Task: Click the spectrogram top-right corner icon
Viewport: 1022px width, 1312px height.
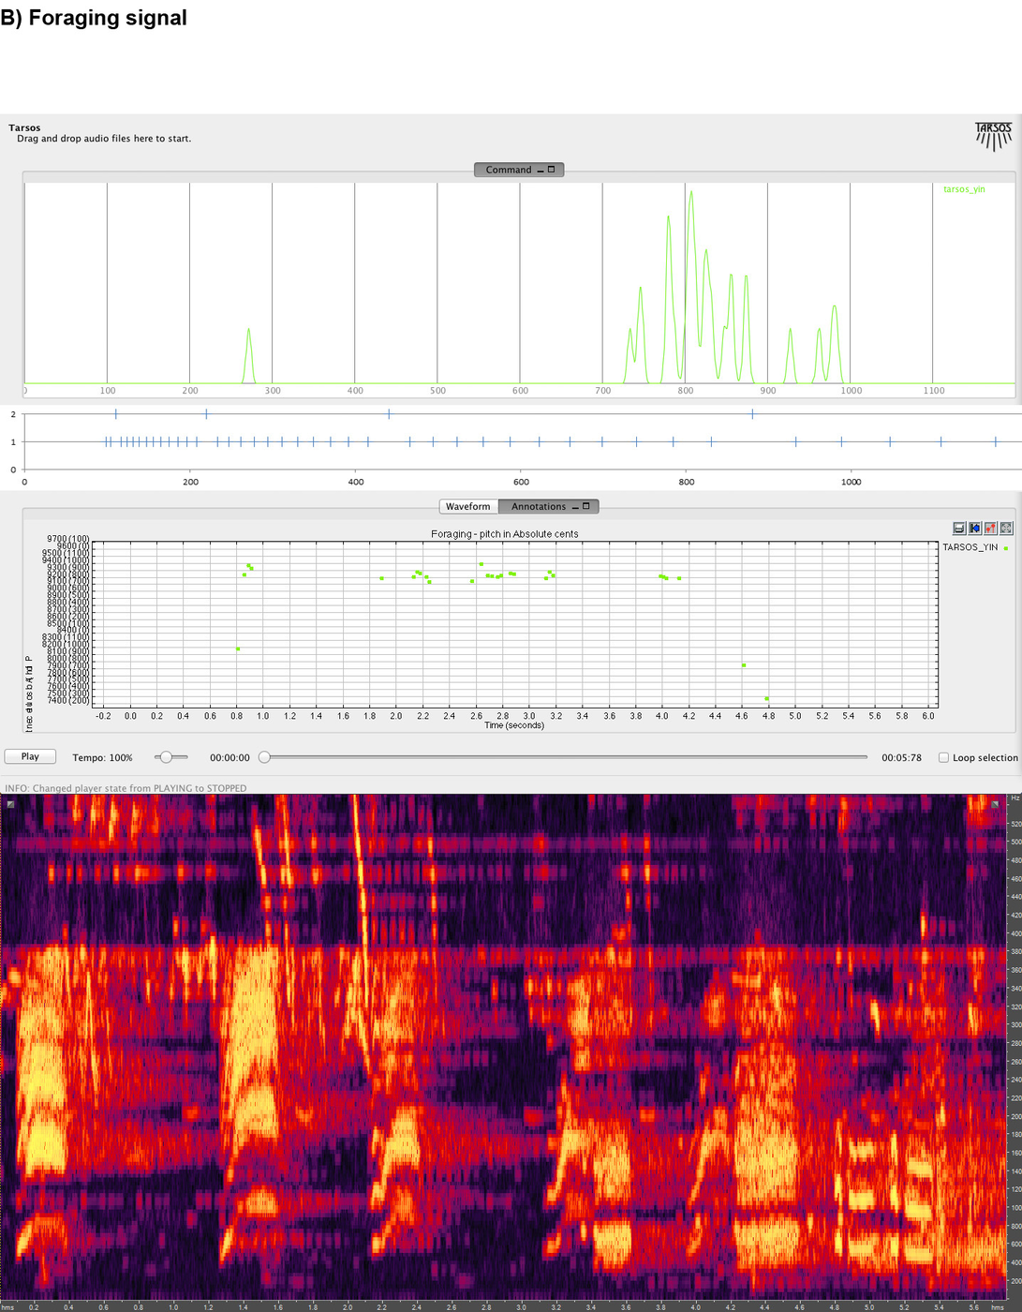Action: pyautogui.click(x=995, y=804)
